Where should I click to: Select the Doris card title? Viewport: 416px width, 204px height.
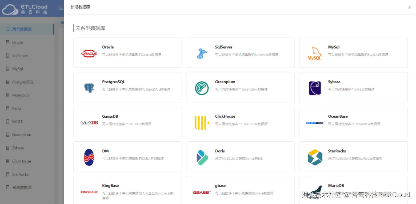click(220, 151)
